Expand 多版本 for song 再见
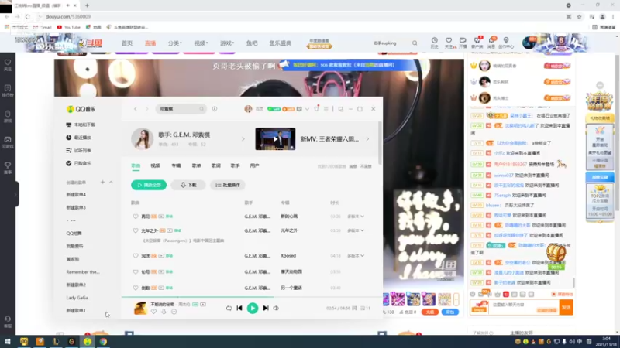 coord(356,217)
